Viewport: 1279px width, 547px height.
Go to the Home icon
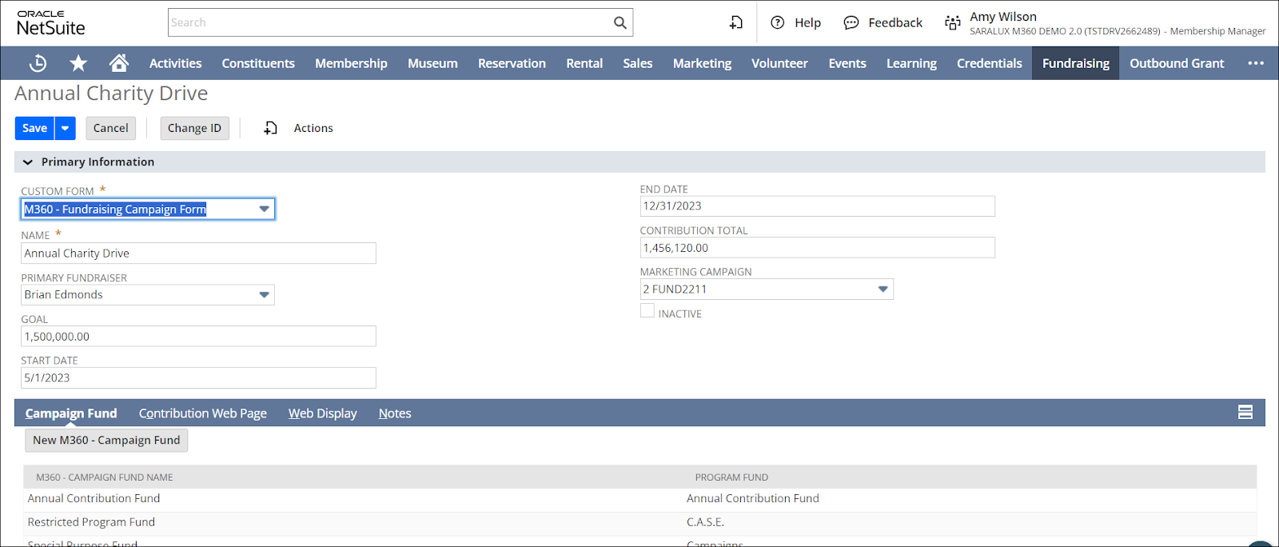pyautogui.click(x=119, y=63)
